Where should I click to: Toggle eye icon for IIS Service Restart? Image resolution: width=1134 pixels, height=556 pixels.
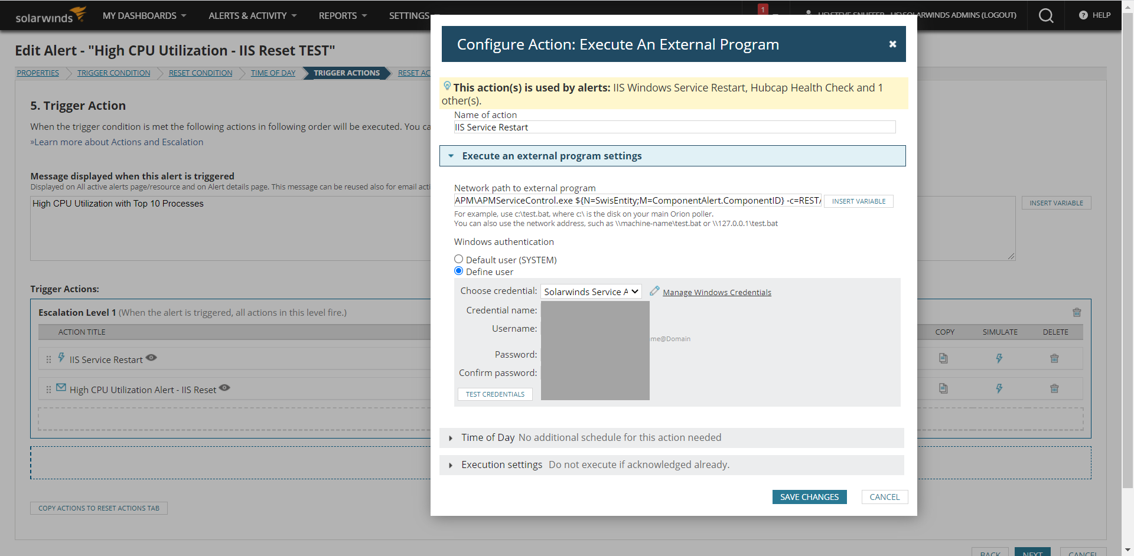point(151,358)
